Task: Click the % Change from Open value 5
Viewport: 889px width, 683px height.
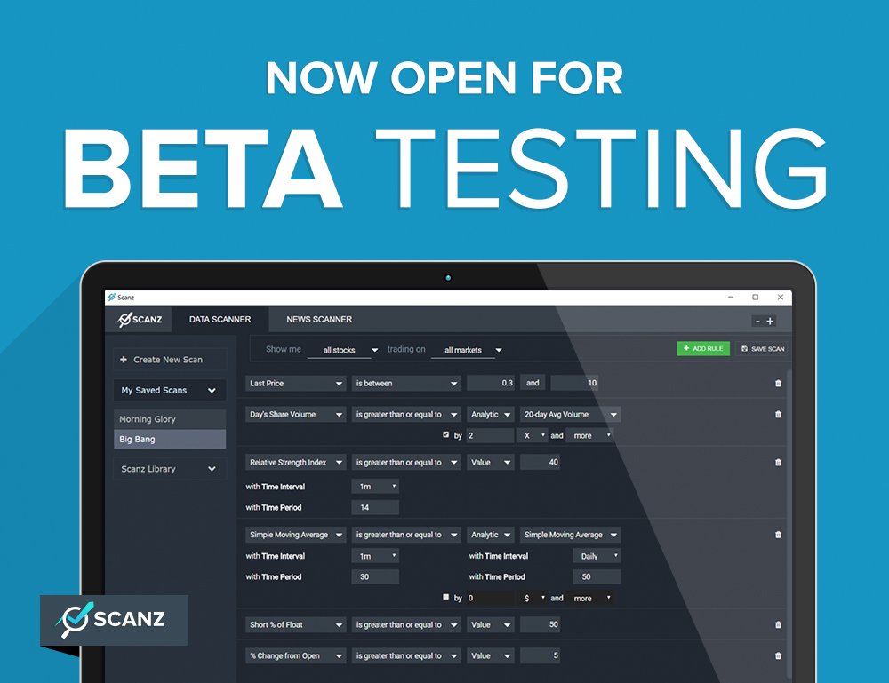Action: (x=541, y=655)
